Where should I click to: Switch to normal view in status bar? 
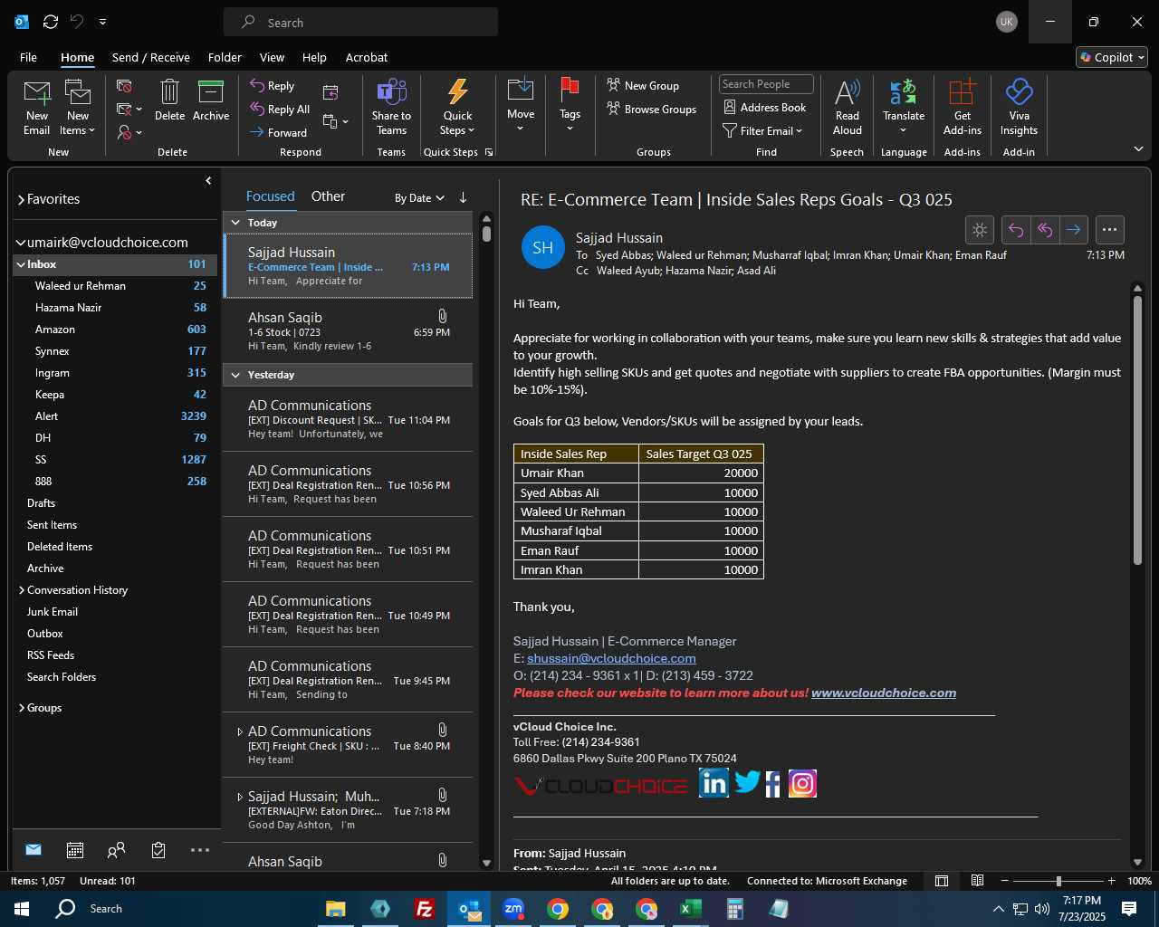click(942, 881)
